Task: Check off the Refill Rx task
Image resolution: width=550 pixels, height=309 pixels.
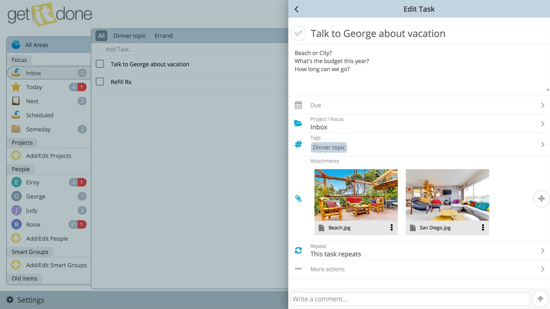Action: 100,82
